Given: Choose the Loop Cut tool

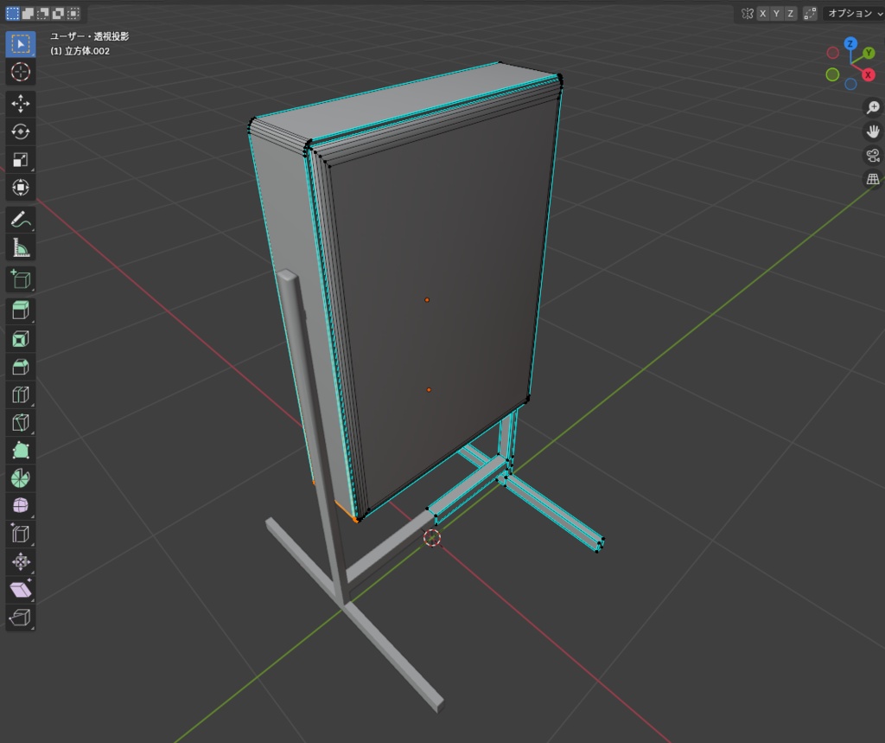Looking at the screenshot, I should [x=21, y=395].
